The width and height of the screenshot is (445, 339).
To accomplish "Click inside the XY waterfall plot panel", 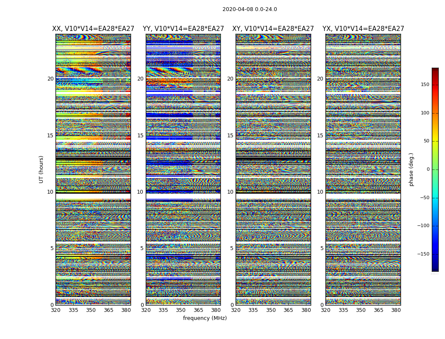I will pos(273,169).
